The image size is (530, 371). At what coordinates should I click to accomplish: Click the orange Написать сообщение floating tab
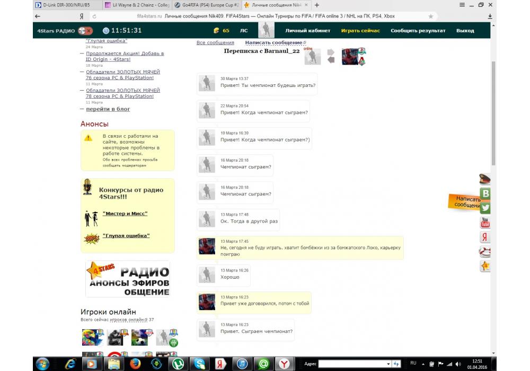point(465,202)
